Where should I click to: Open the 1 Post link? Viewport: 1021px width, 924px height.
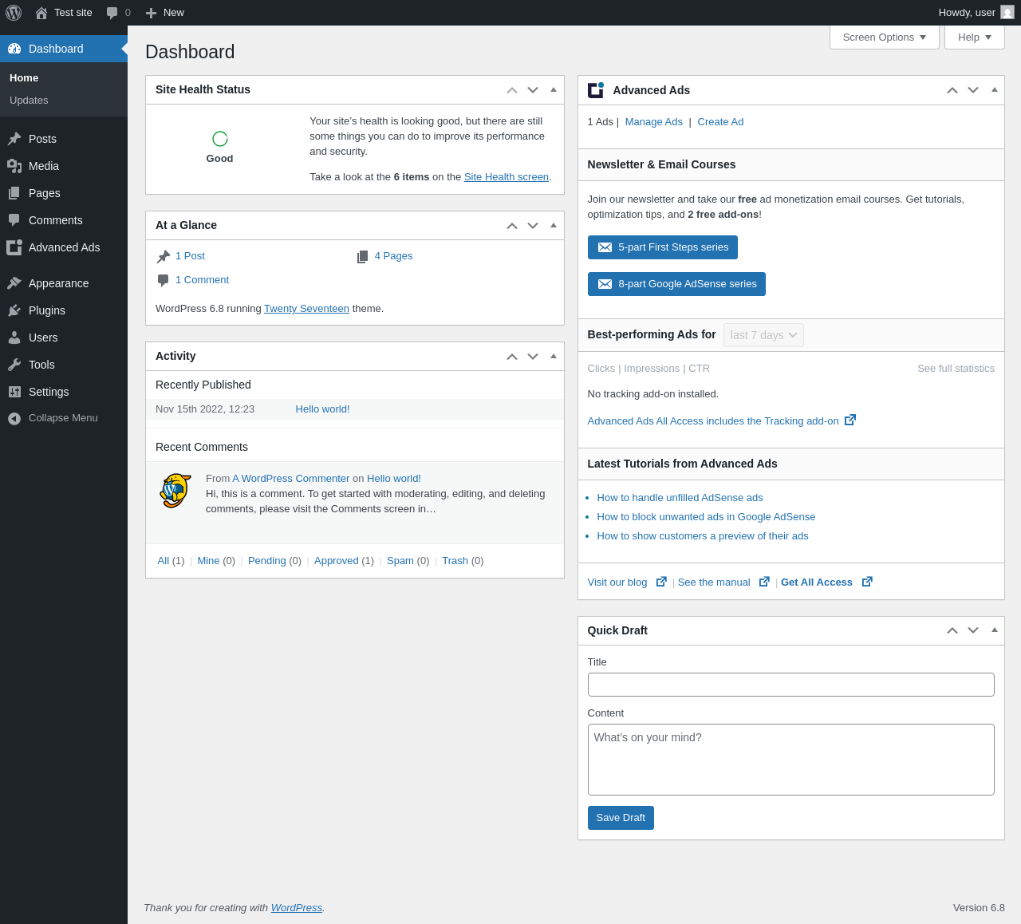[x=190, y=256]
